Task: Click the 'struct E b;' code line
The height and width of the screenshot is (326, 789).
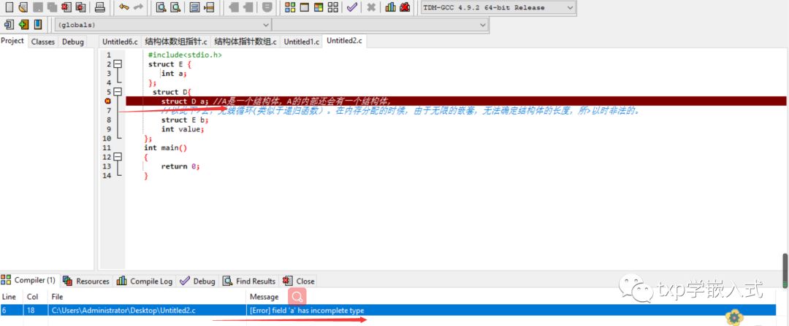Action: click(185, 120)
